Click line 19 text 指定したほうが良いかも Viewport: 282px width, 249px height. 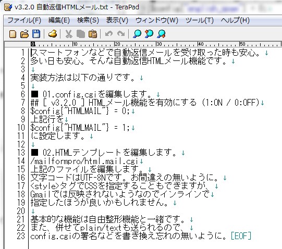coord(72,203)
